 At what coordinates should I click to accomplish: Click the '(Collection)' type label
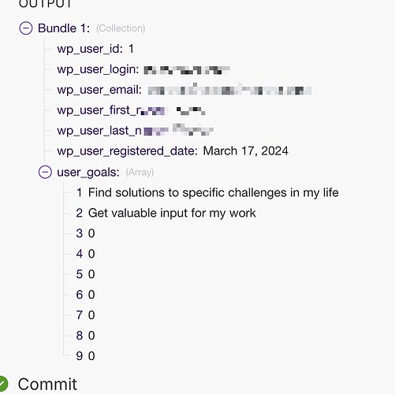pos(121,28)
